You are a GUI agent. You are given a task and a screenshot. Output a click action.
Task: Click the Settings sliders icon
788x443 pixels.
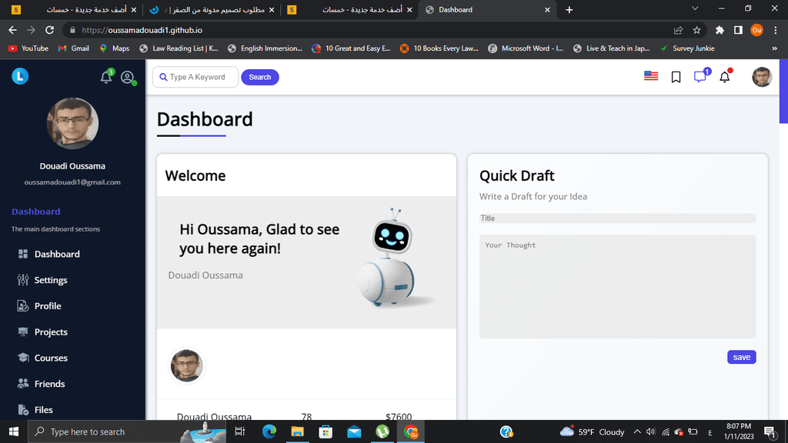23,280
